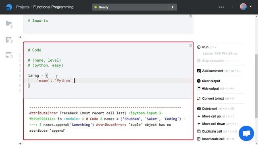The height and width of the screenshot is (145, 258).
Task: Click the Move cell up arrow icon
Action: 199,116
